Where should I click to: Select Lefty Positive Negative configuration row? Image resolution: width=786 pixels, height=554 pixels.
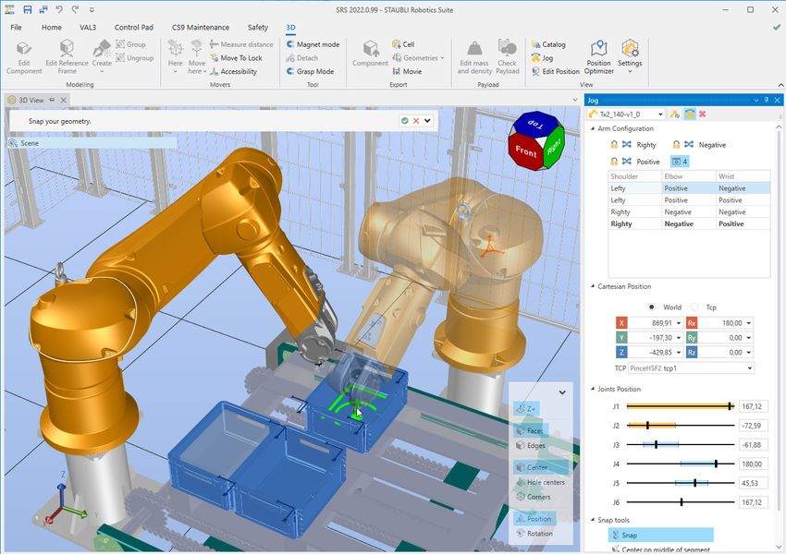point(689,188)
